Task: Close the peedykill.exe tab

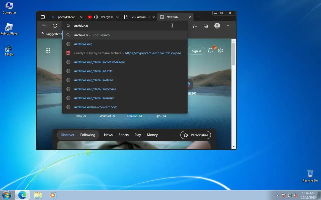Action: pyautogui.click(x=81, y=17)
